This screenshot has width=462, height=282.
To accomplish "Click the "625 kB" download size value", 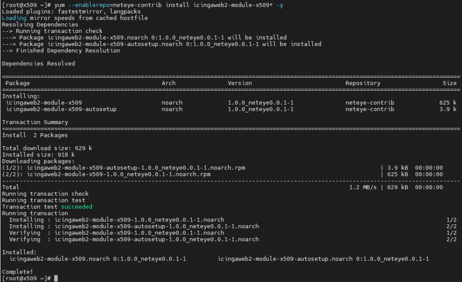I will pyautogui.click(x=397, y=174).
